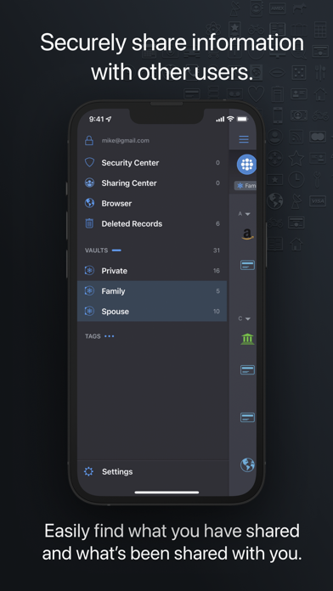Image resolution: width=333 pixels, height=591 pixels.
Task: Expand the Tags three-dot options
Action: coord(109,336)
